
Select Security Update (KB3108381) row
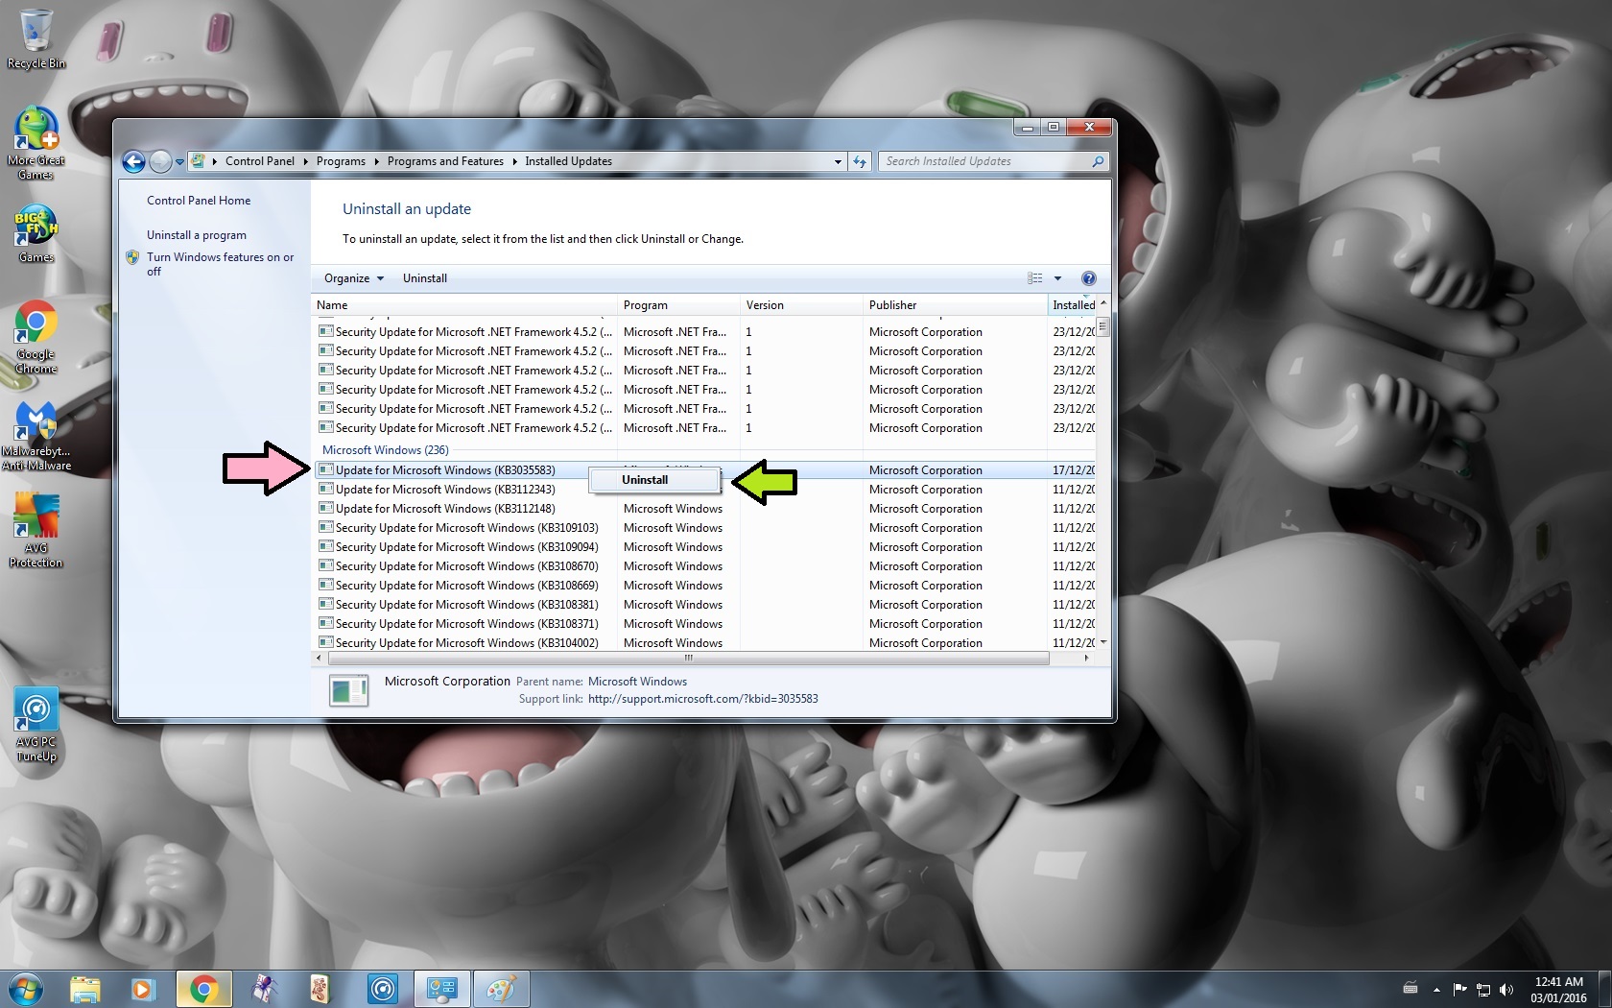tap(705, 605)
